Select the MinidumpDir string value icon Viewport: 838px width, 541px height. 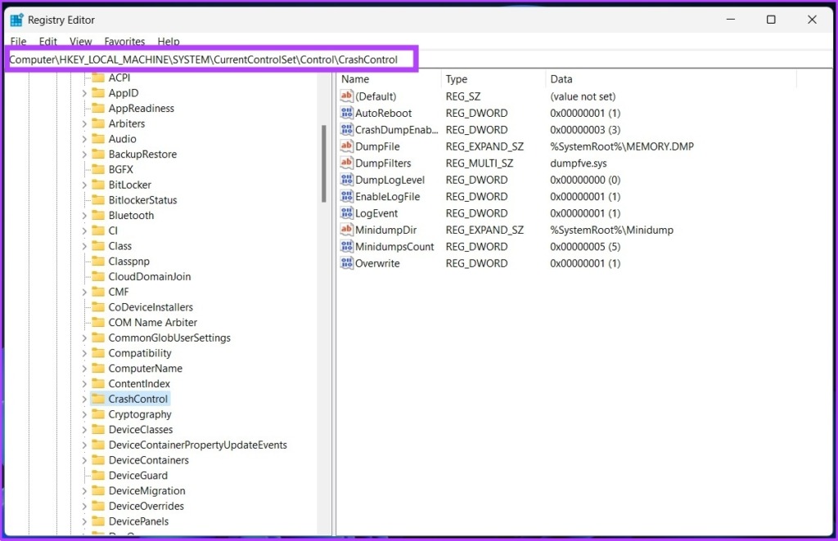point(346,230)
